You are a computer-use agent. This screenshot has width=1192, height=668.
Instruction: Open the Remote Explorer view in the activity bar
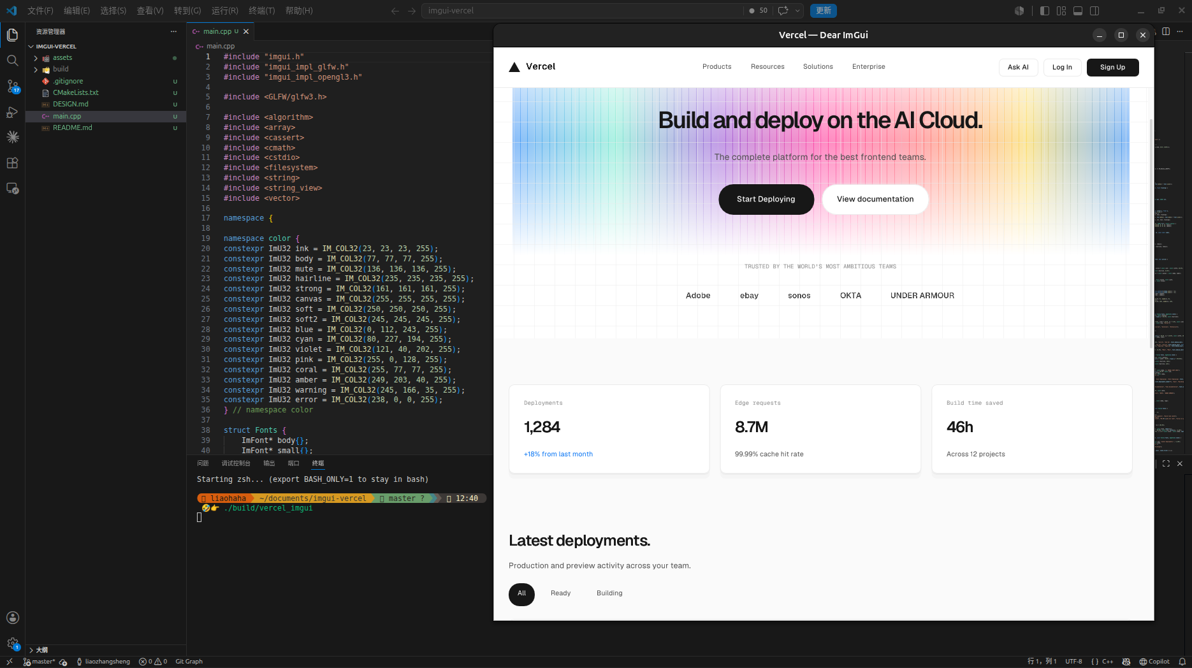(x=12, y=188)
